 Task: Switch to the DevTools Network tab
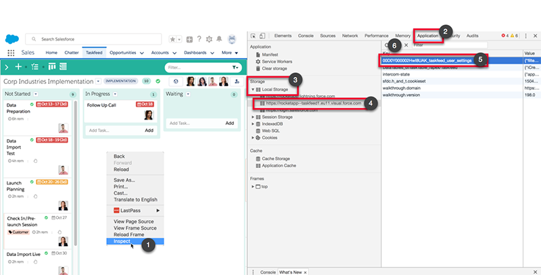click(350, 36)
